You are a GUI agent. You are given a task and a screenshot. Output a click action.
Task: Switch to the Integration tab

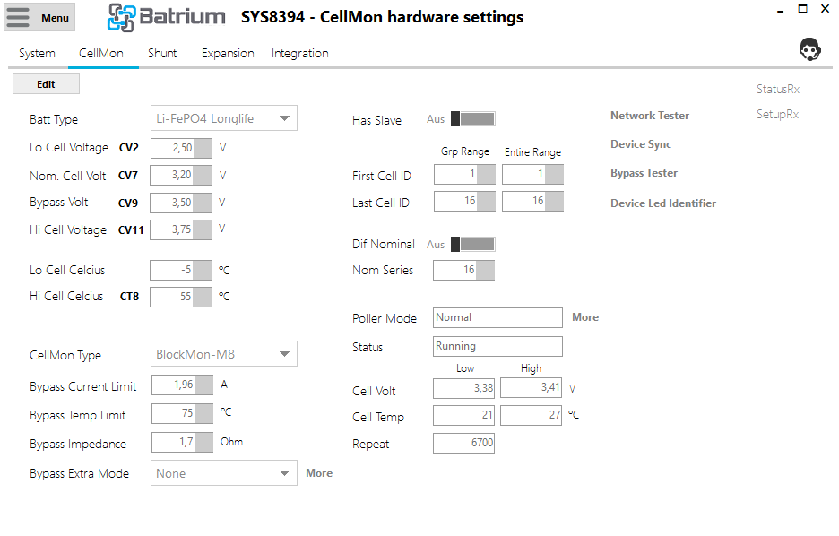point(299,54)
